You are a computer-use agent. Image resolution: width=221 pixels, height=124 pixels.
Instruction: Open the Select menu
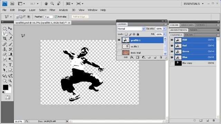pyautogui.click(x=42, y=10)
